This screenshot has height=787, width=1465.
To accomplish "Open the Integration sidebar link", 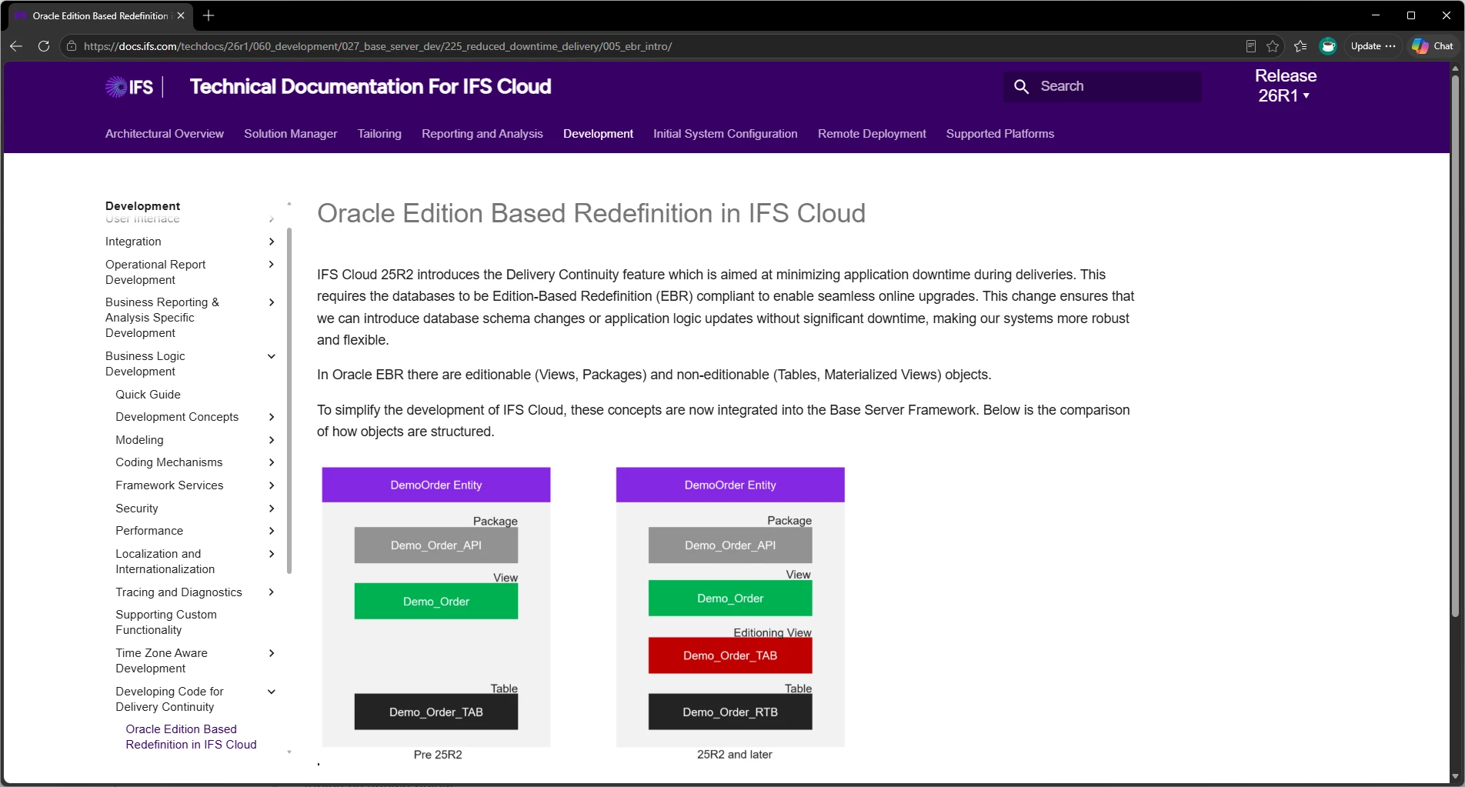I will tap(133, 242).
